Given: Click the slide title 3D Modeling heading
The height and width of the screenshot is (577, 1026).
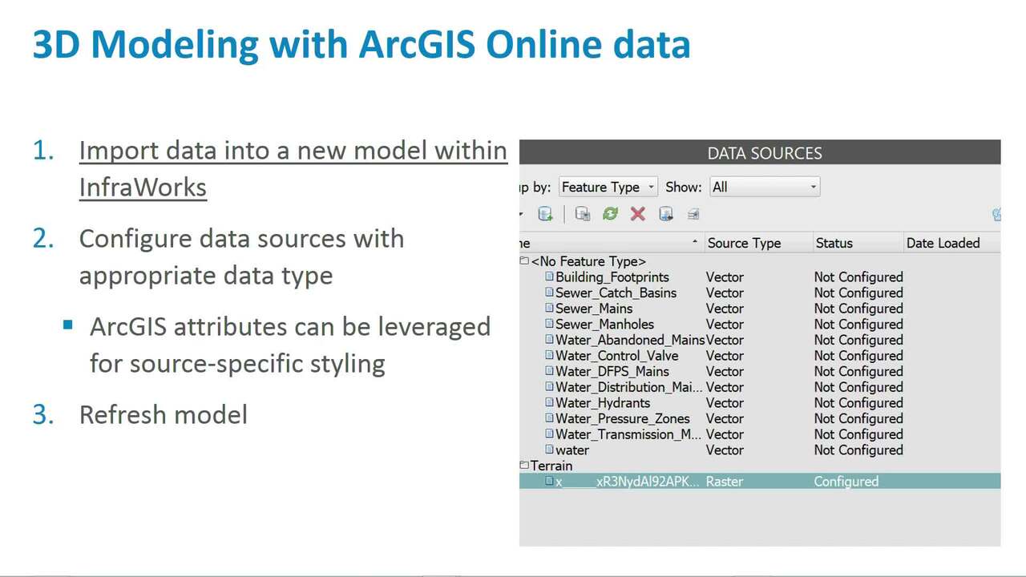Looking at the screenshot, I should (362, 45).
